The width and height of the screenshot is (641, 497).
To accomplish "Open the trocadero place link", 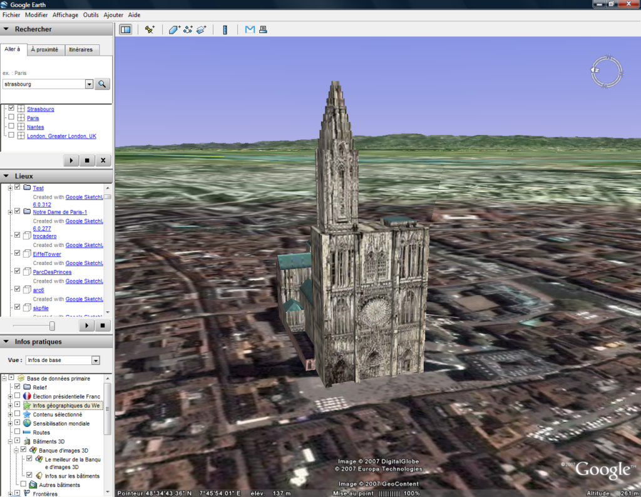I will (x=44, y=236).
